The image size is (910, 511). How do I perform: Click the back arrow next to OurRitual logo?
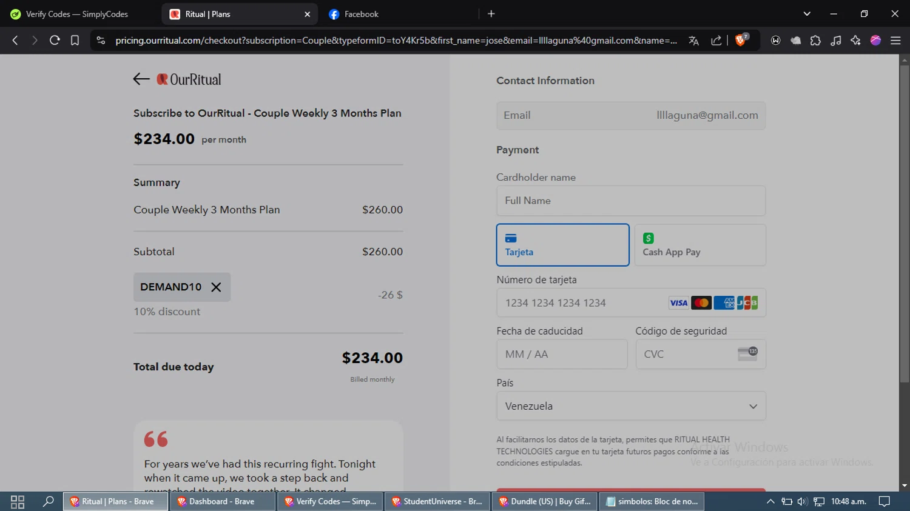tap(141, 79)
